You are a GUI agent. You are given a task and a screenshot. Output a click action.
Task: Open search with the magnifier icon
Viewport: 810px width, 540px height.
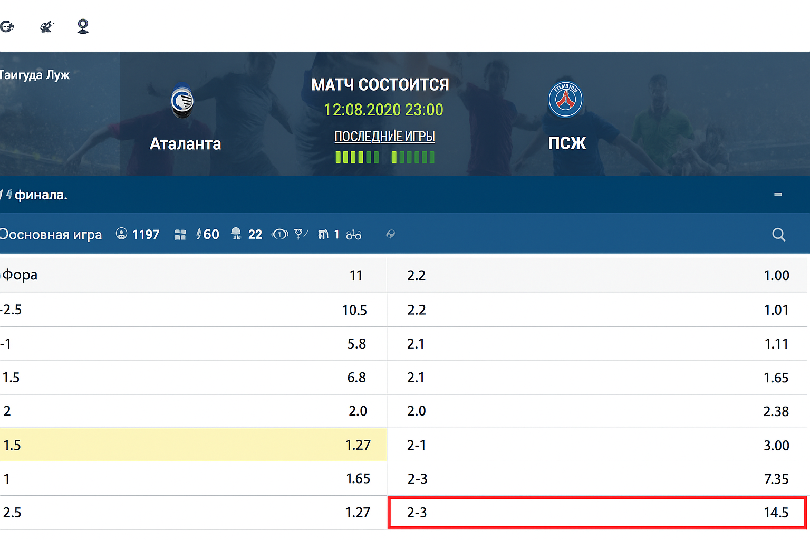coord(778,235)
